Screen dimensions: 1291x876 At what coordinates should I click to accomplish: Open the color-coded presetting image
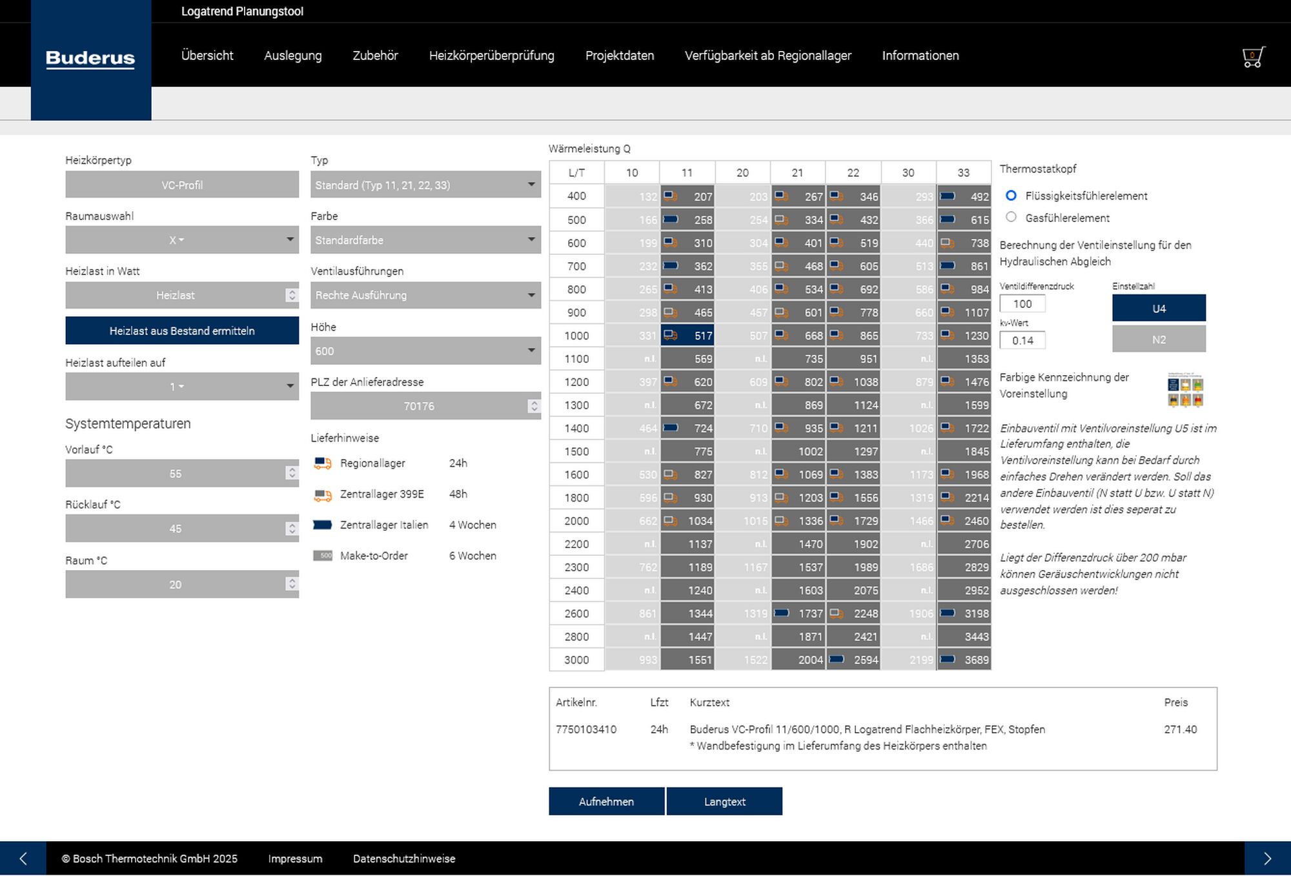tap(1185, 389)
